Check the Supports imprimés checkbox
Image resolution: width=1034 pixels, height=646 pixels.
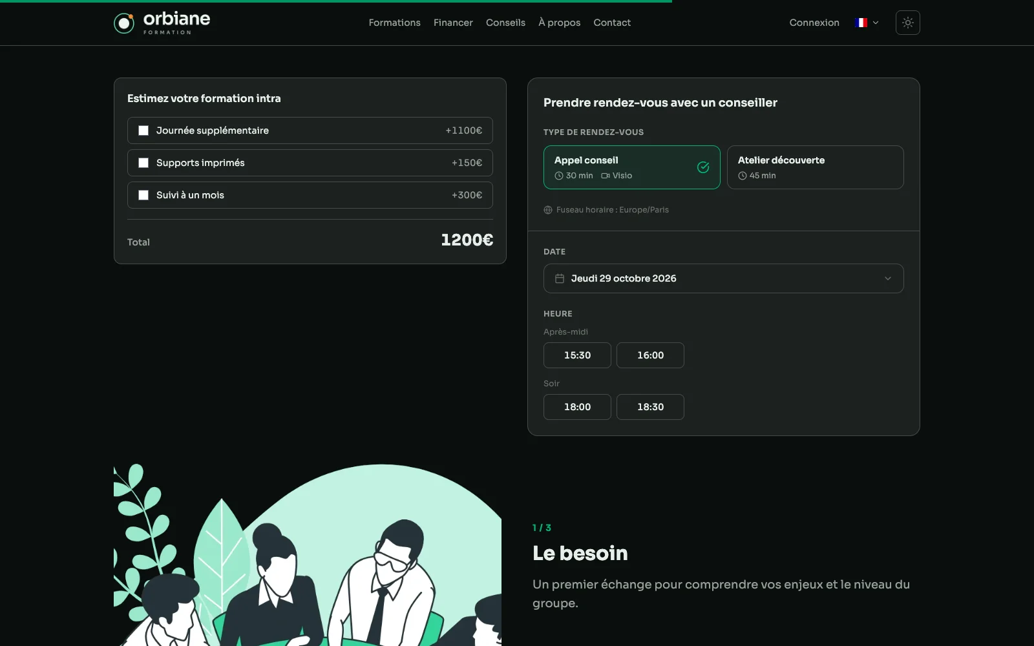click(x=143, y=163)
